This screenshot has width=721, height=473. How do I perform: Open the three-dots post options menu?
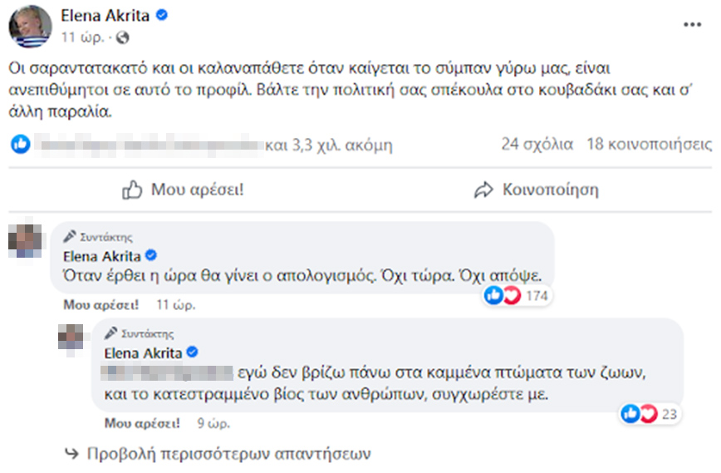click(692, 25)
